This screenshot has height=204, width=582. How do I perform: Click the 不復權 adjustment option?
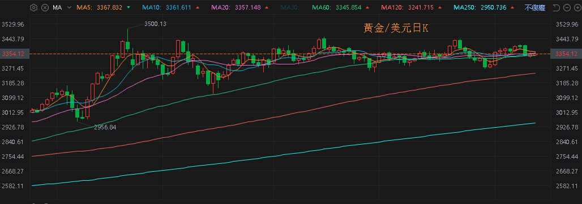[535, 7]
